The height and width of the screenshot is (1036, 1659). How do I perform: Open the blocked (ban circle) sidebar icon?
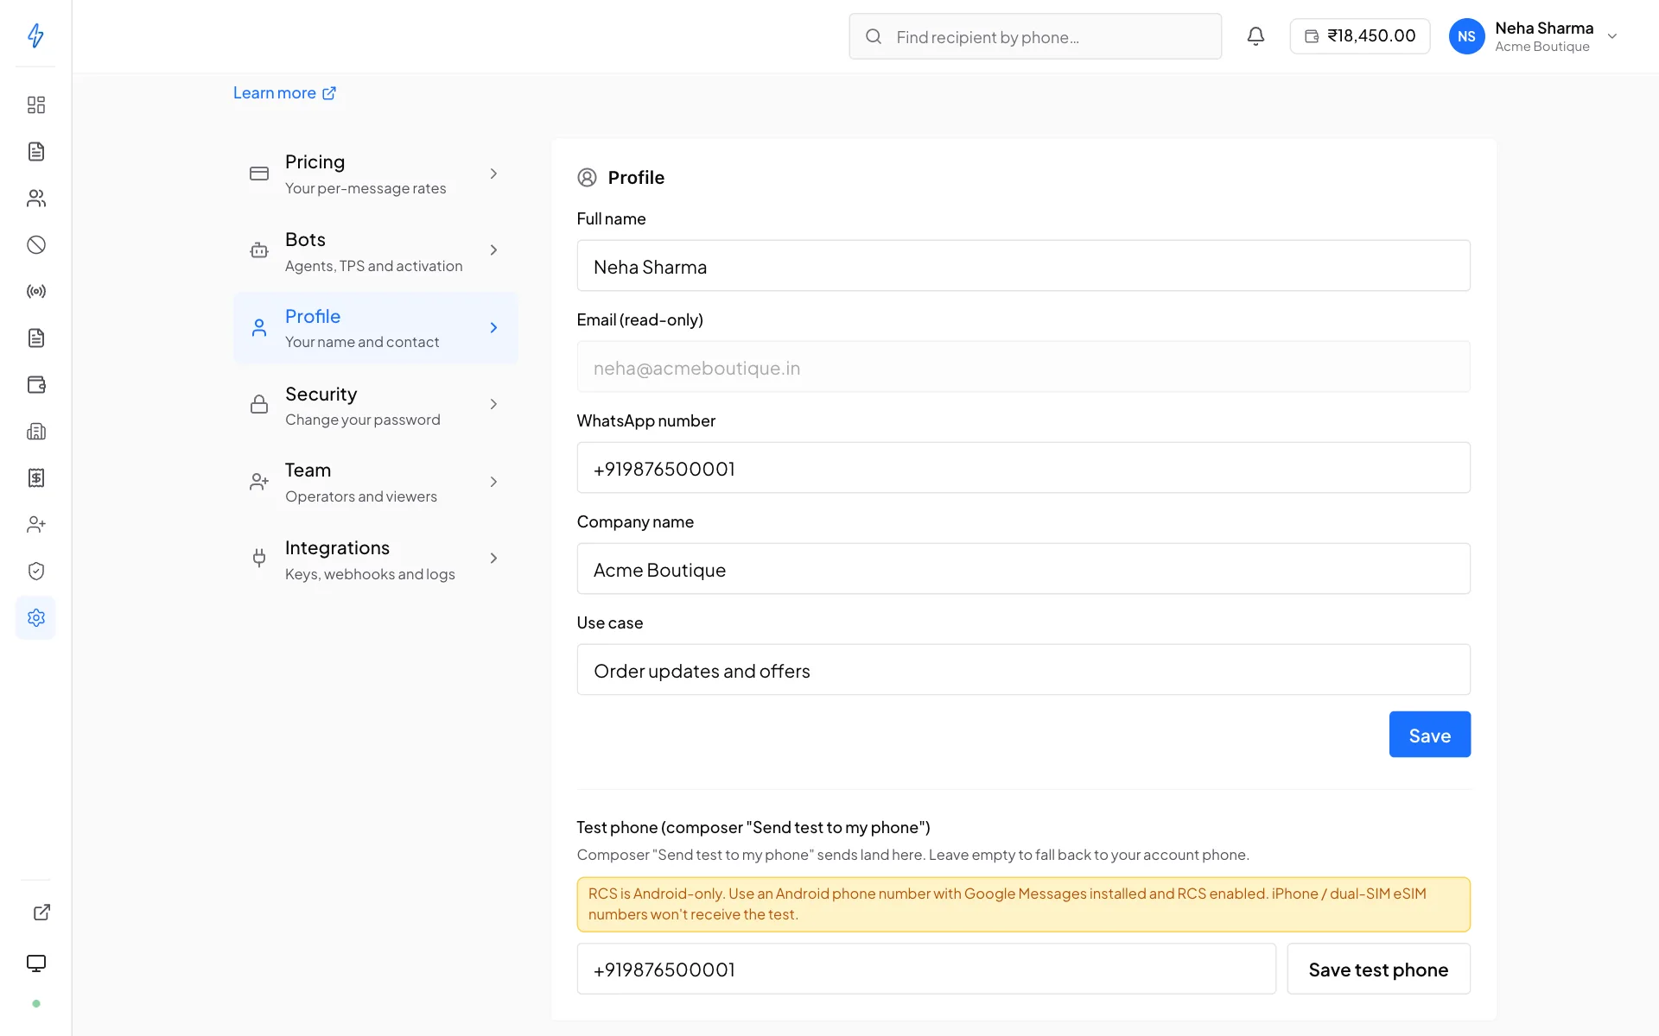click(x=35, y=245)
